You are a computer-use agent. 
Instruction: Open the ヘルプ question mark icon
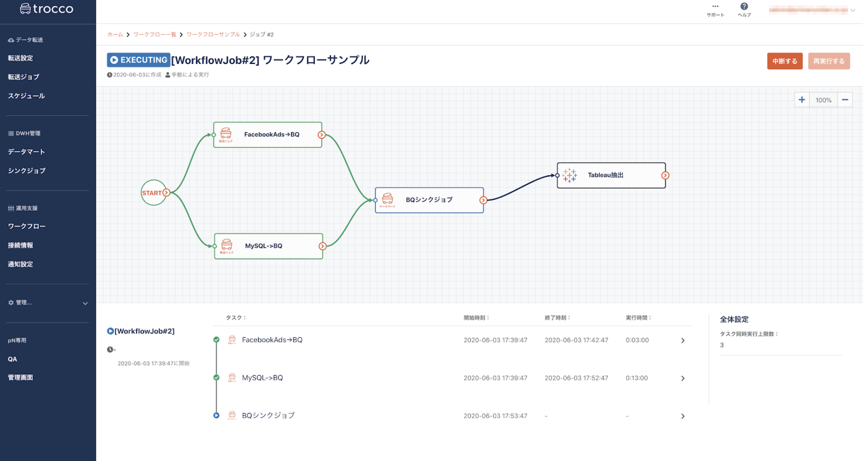click(x=744, y=7)
